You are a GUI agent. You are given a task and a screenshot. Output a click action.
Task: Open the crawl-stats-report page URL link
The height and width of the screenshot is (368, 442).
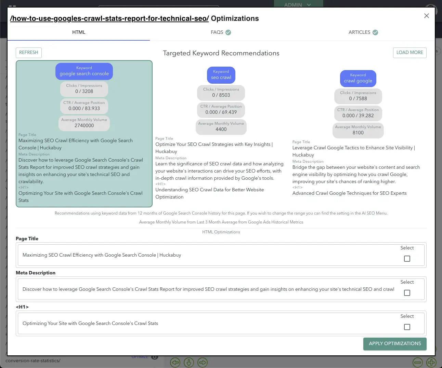coord(109,18)
